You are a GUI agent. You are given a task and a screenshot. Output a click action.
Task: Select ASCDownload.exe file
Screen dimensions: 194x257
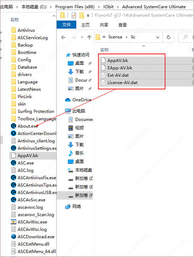(33, 237)
